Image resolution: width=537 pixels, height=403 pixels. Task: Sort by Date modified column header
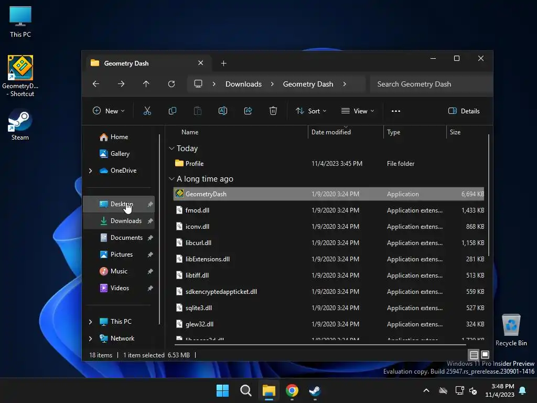coord(331,132)
